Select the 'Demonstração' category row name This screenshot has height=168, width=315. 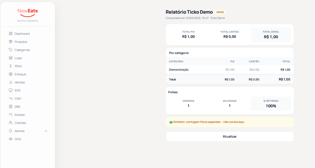pyautogui.click(x=179, y=70)
